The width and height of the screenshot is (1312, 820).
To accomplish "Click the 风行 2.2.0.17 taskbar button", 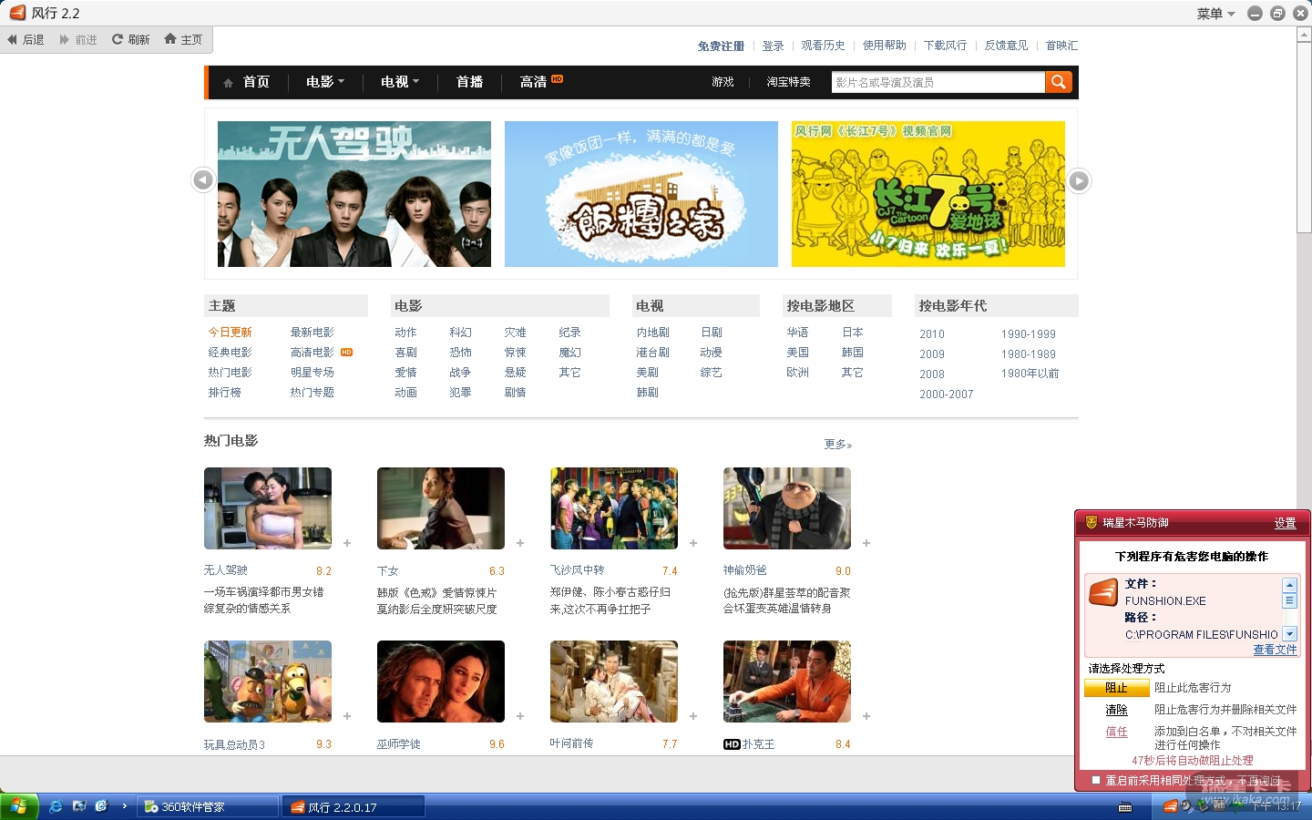I will click(x=354, y=806).
